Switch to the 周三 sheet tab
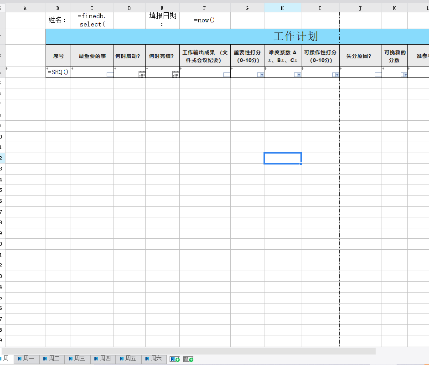 (x=78, y=359)
